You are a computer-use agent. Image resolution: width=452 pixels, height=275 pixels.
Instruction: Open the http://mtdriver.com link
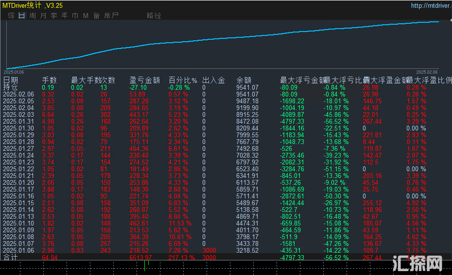click(x=429, y=6)
